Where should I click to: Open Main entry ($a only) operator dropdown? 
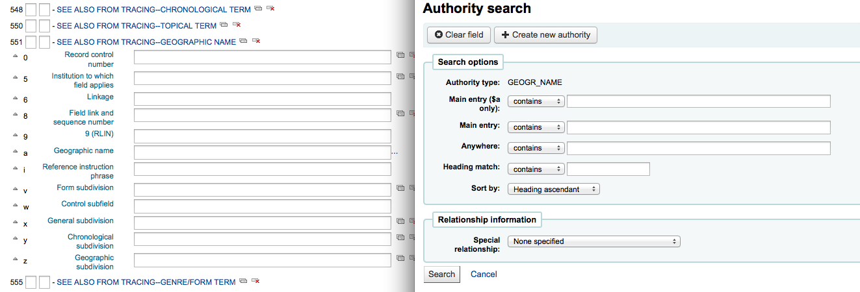pos(536,101)
